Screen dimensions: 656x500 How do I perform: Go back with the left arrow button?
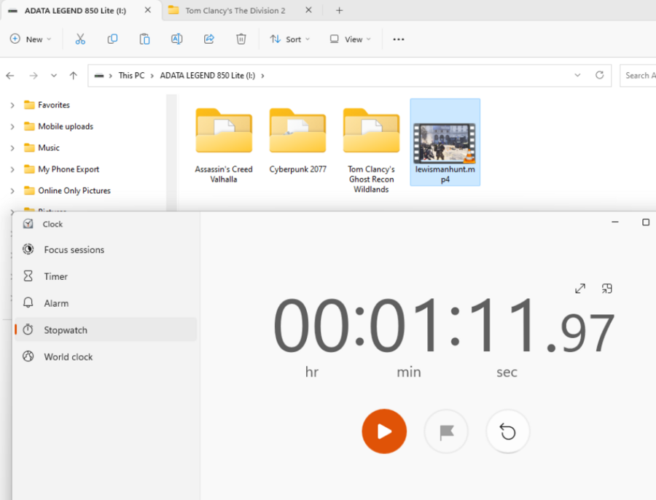(x=10, y=76)
